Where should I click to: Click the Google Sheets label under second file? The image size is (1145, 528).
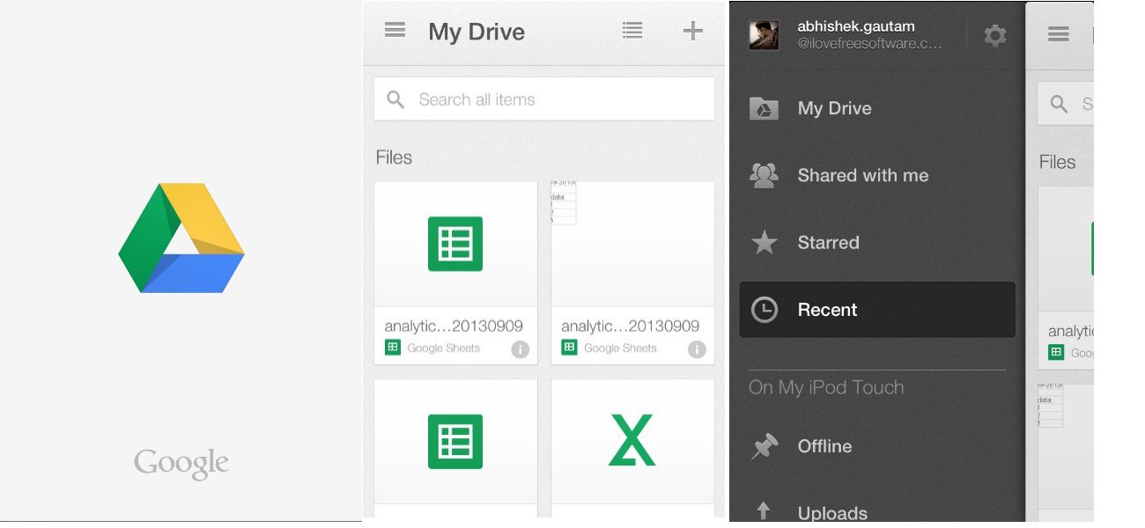point(620,348)
